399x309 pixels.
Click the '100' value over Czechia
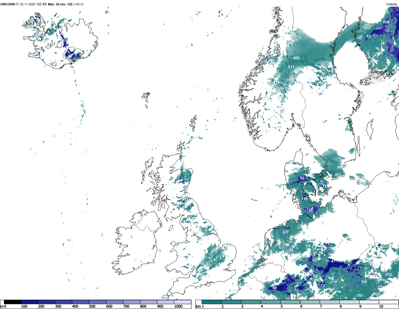[x=363, y=282]
